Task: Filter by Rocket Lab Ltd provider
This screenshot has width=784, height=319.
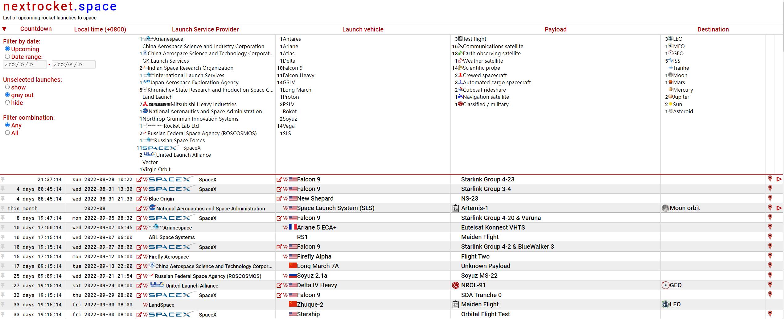Action: coord(181,126)
